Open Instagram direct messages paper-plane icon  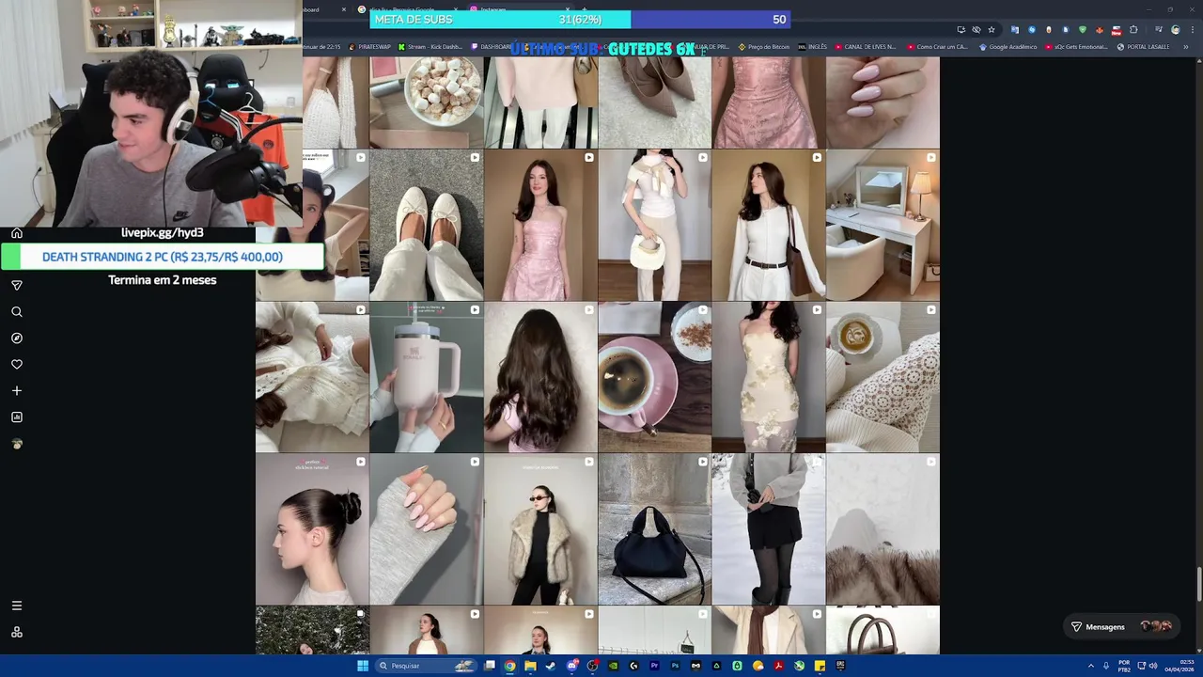tap(17, 285)
